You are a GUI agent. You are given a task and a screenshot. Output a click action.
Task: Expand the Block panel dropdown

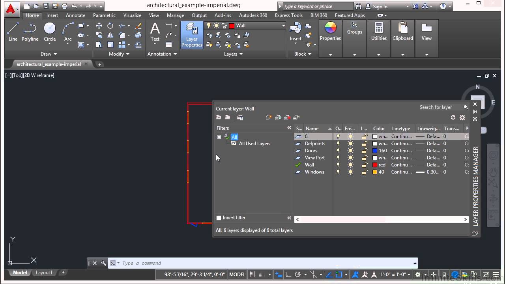click(303, 54)
